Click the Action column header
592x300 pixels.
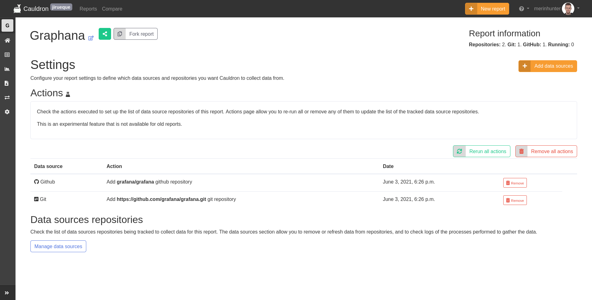coord(114,166)
